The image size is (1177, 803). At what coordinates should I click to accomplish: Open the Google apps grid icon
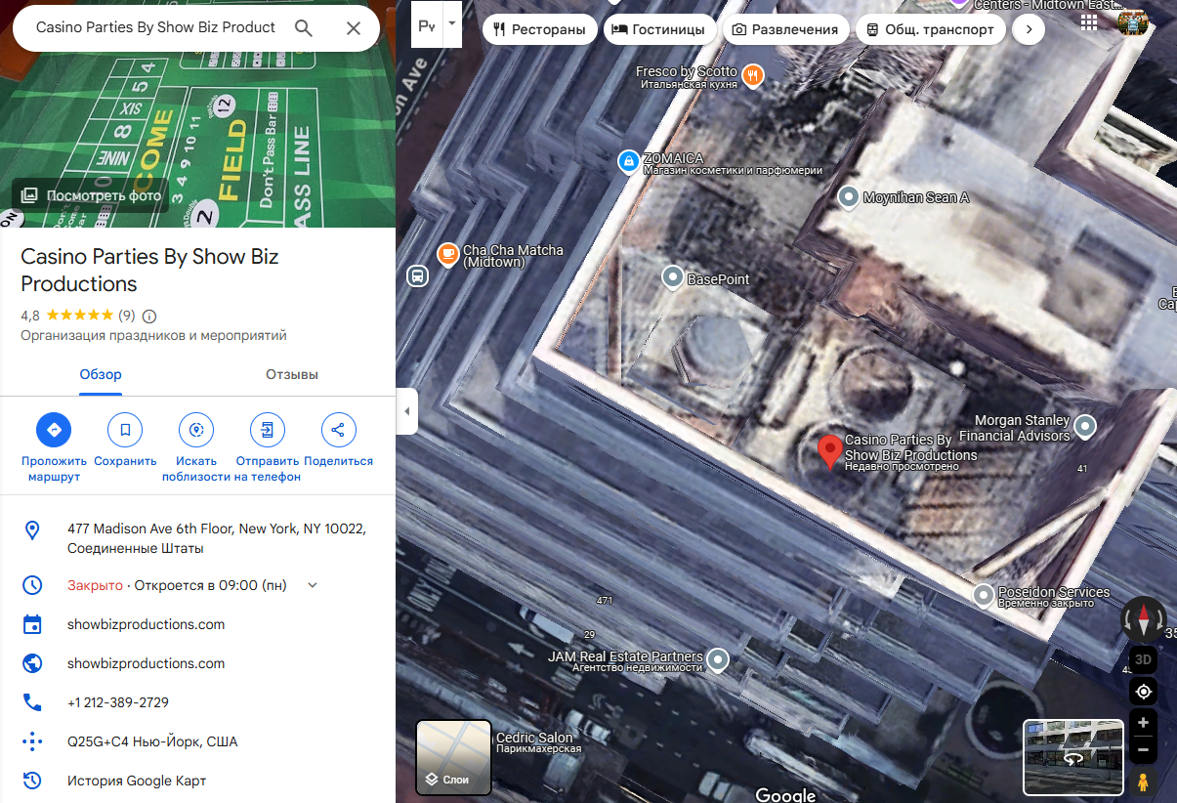click(x=1089, y=22)
